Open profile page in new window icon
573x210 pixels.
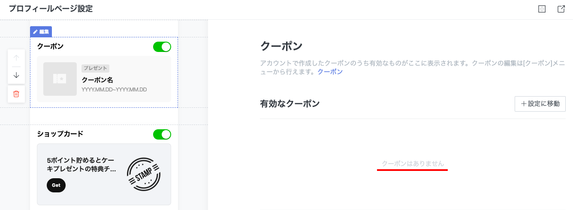[561, 9]
